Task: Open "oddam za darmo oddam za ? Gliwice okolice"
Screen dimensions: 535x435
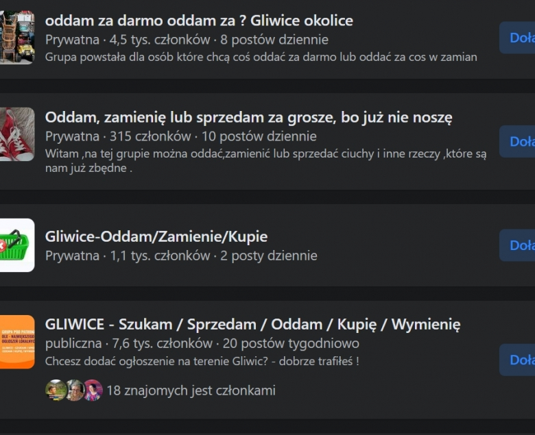Action: tap(199, 21)
